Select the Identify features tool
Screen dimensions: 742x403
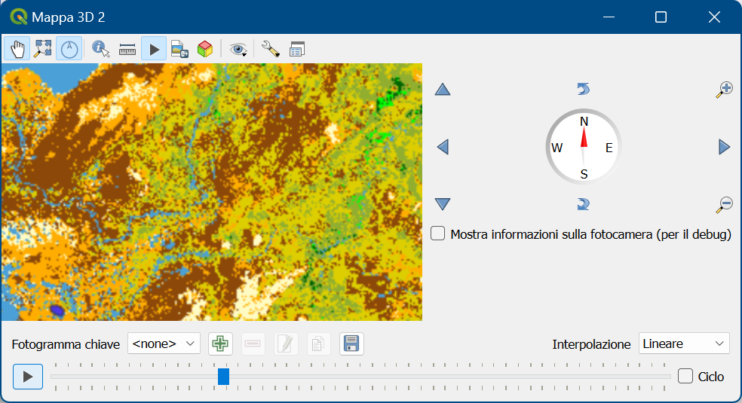coord(101,49)
